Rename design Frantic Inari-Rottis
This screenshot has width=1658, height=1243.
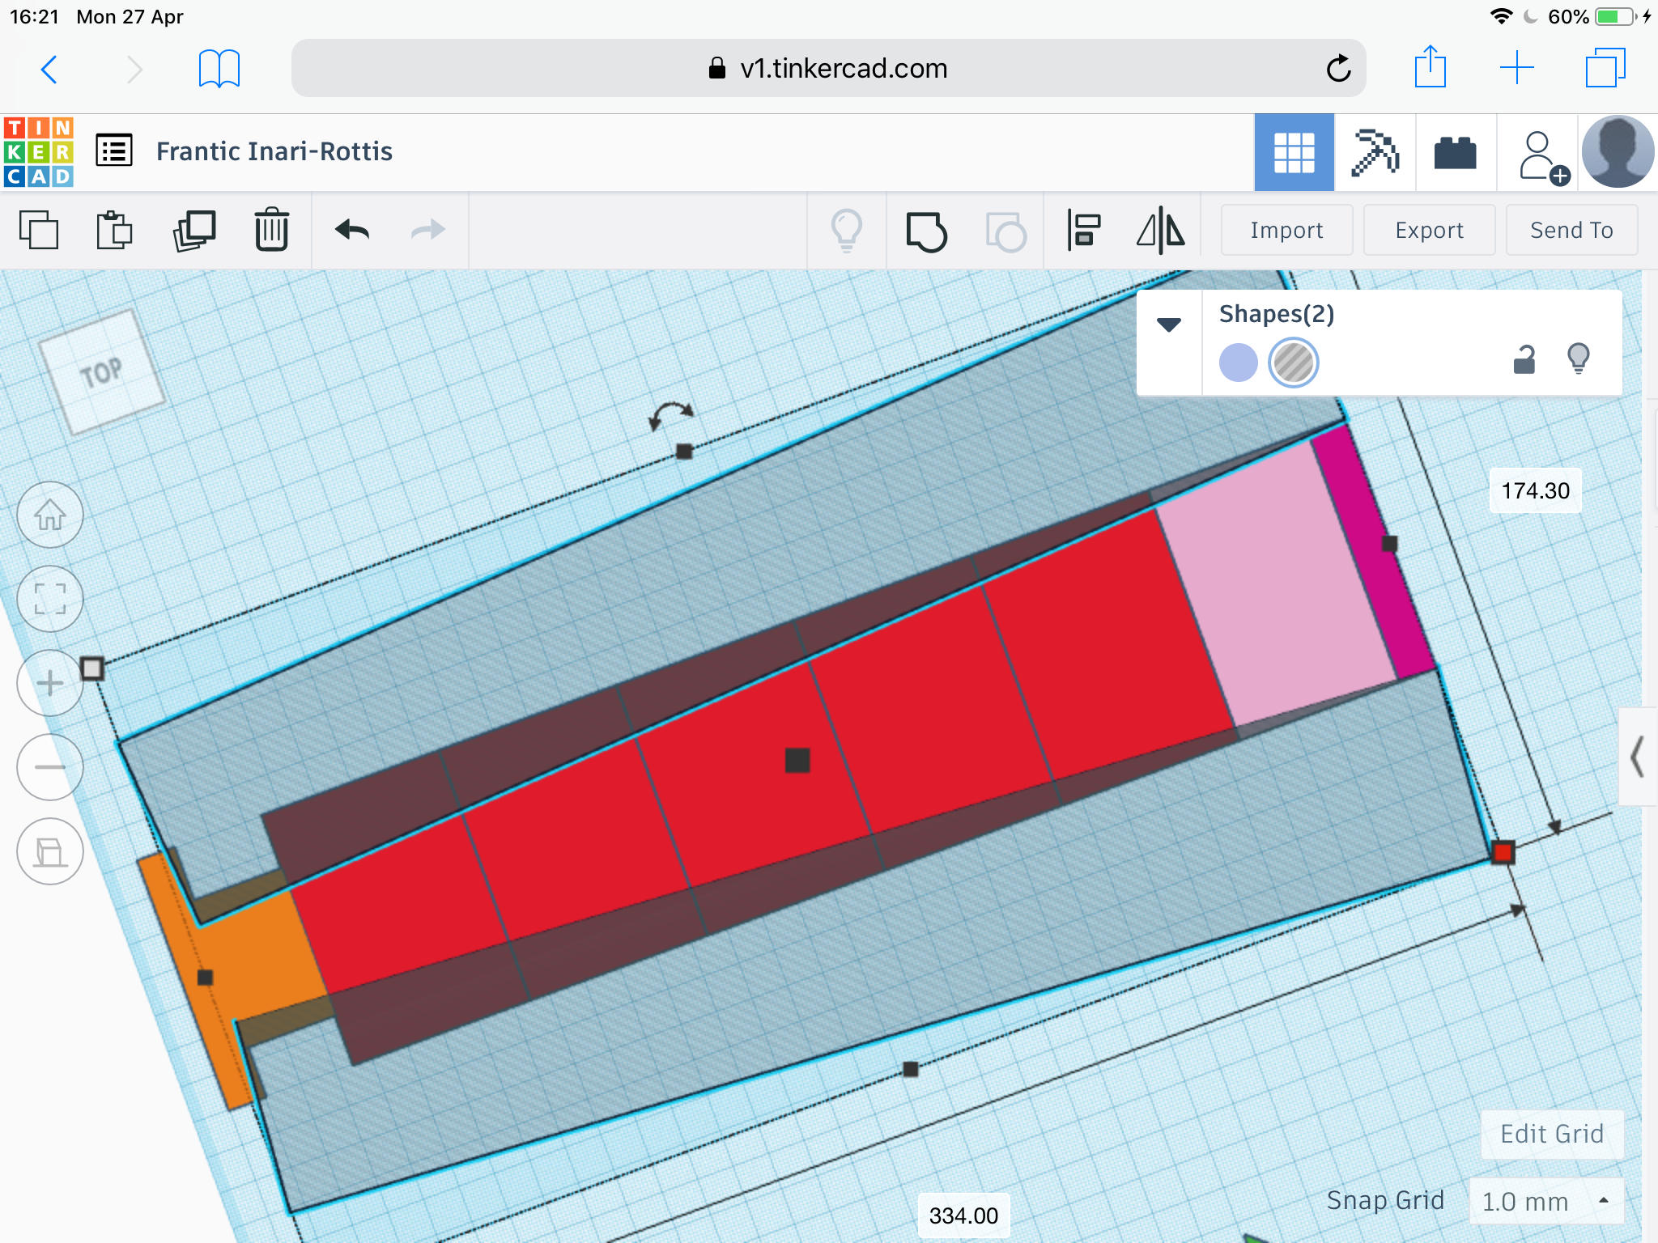pyautogui.click(x=274, y=151)
